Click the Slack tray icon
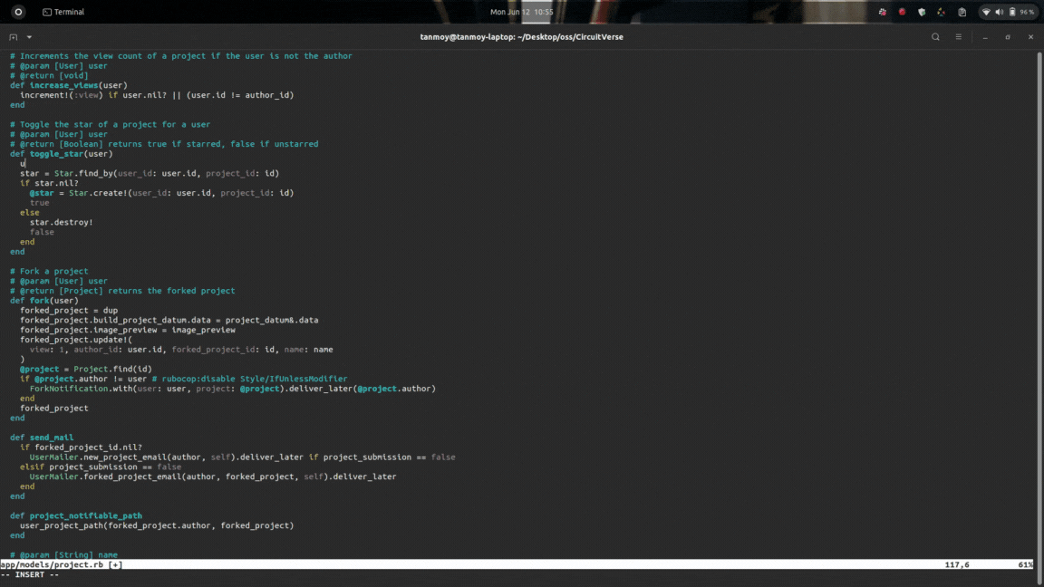Viewport: 1044px width, 587px height. 883,12
